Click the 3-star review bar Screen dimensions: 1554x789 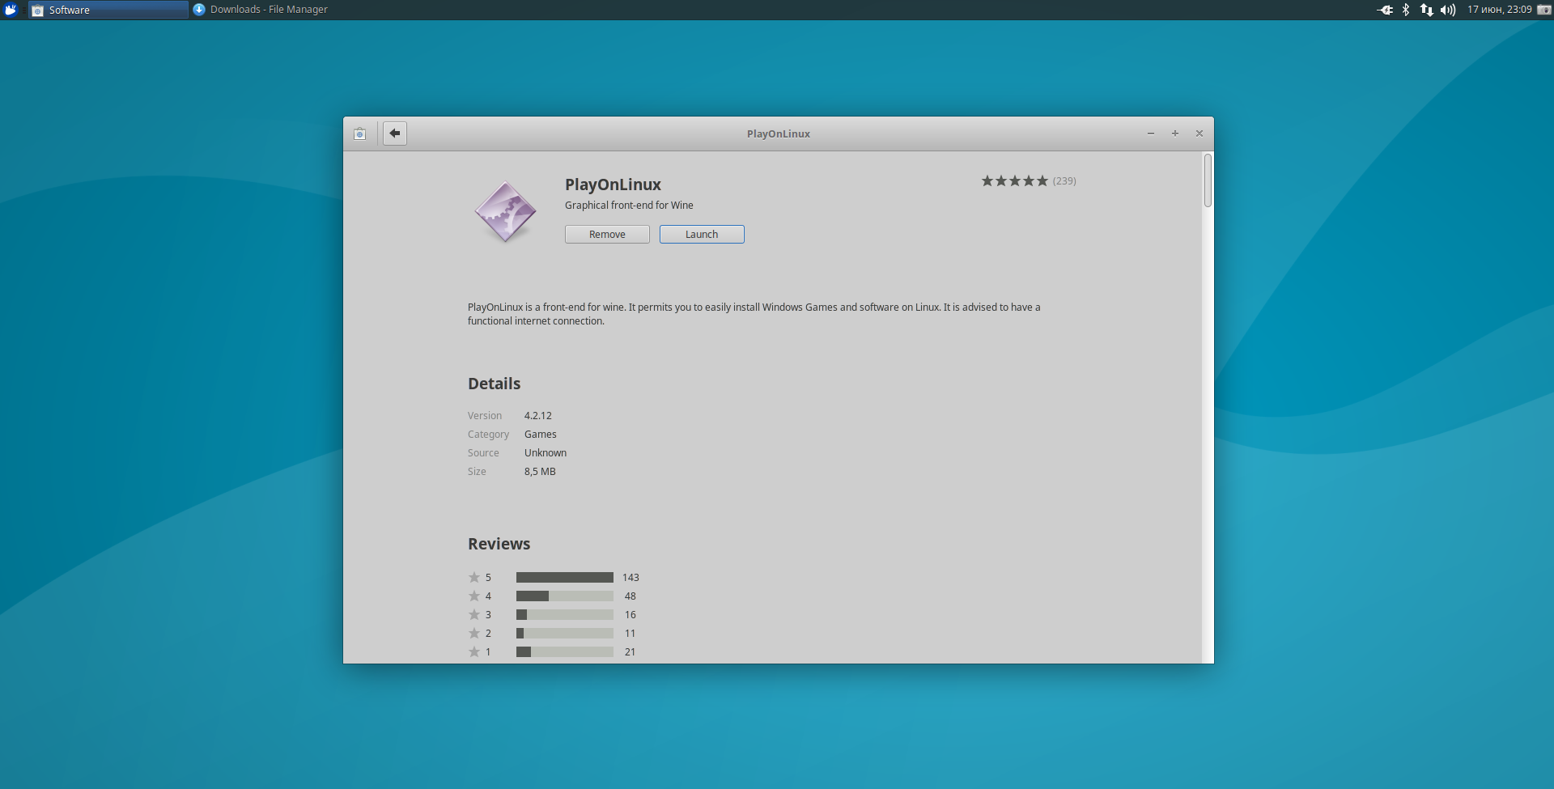pyautogui.click(x=565, y=615)
